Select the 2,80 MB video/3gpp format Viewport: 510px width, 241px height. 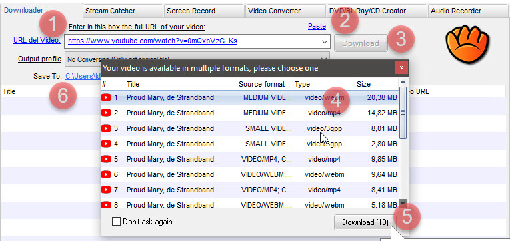(249, 144)
